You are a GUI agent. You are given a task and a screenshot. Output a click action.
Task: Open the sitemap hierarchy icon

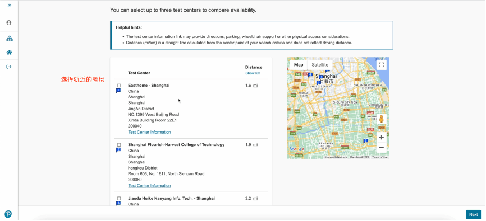coord(10,39)
